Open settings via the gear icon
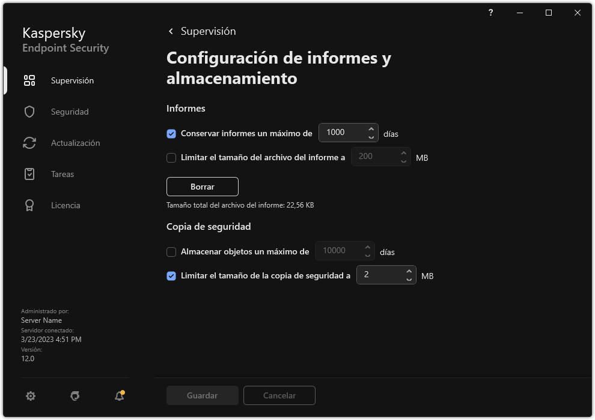 click(30, 395)
